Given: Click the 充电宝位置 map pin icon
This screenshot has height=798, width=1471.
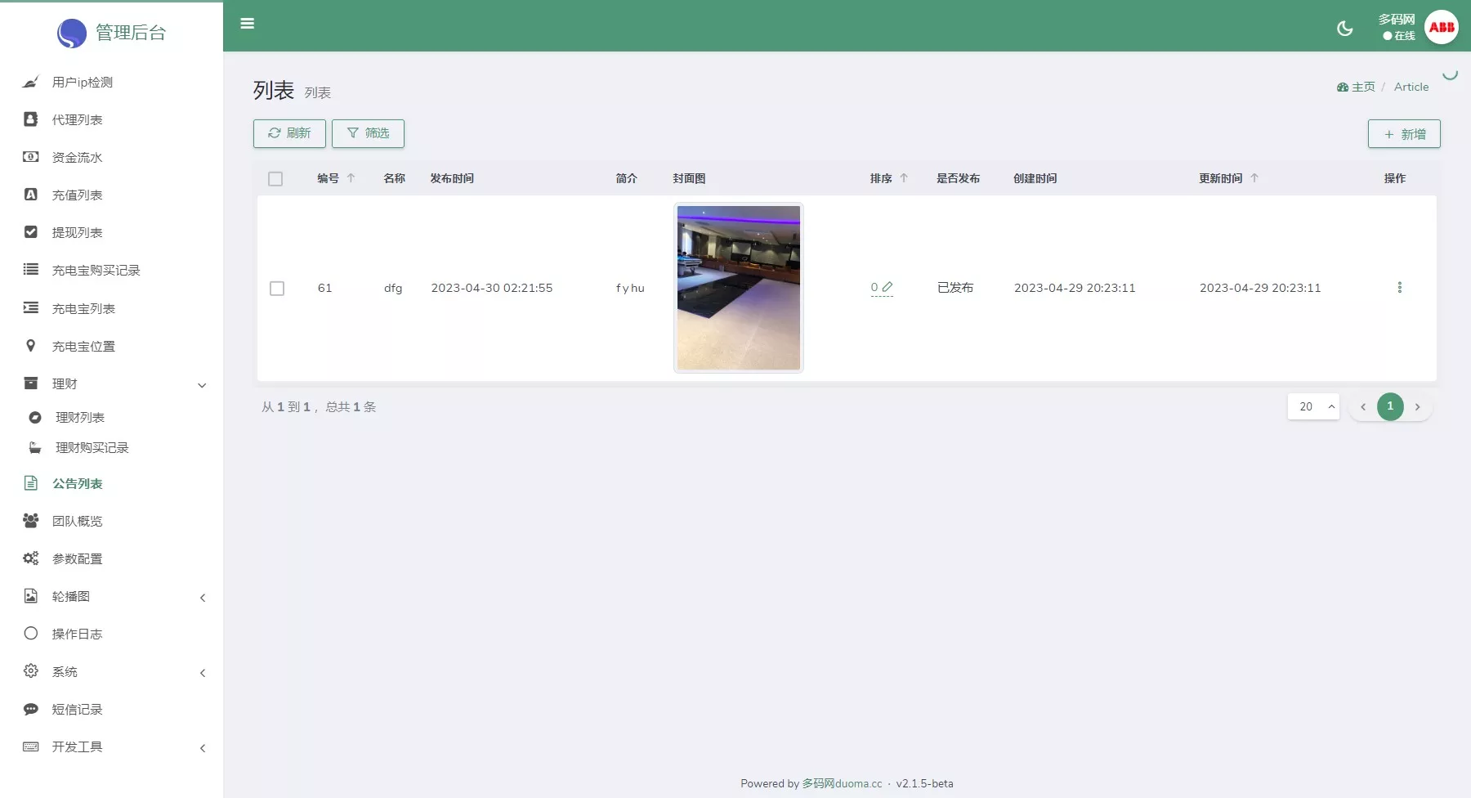Looking at the screenshot, I should (31, 346).
